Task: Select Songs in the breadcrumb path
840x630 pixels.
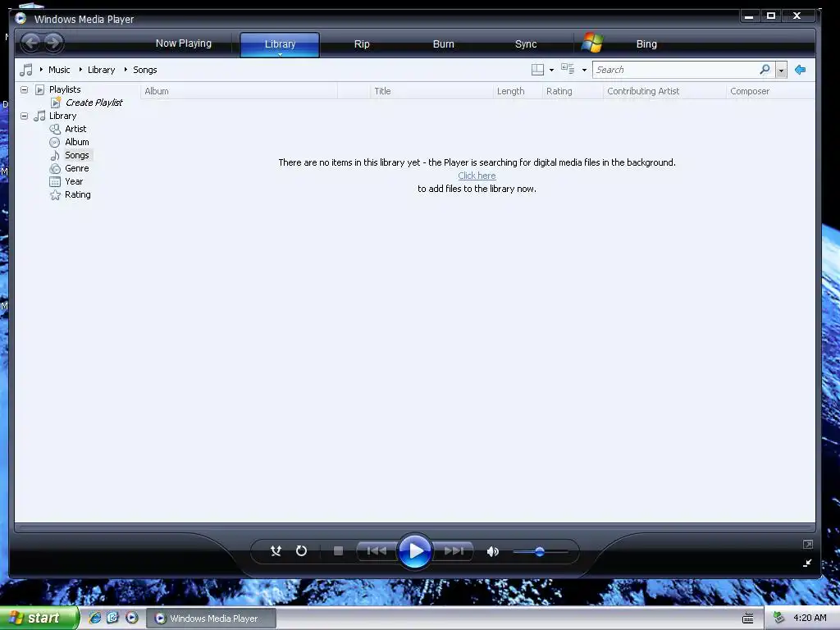Action: [x=144, y=70]
